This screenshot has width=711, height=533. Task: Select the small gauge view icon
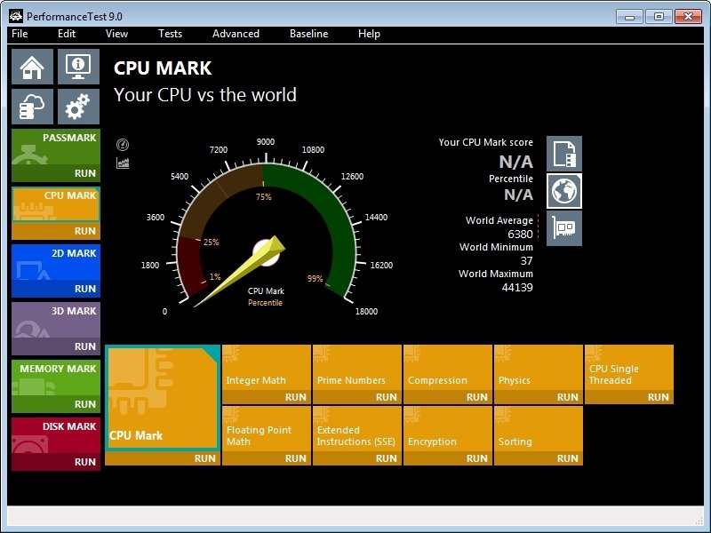[123, 145]
